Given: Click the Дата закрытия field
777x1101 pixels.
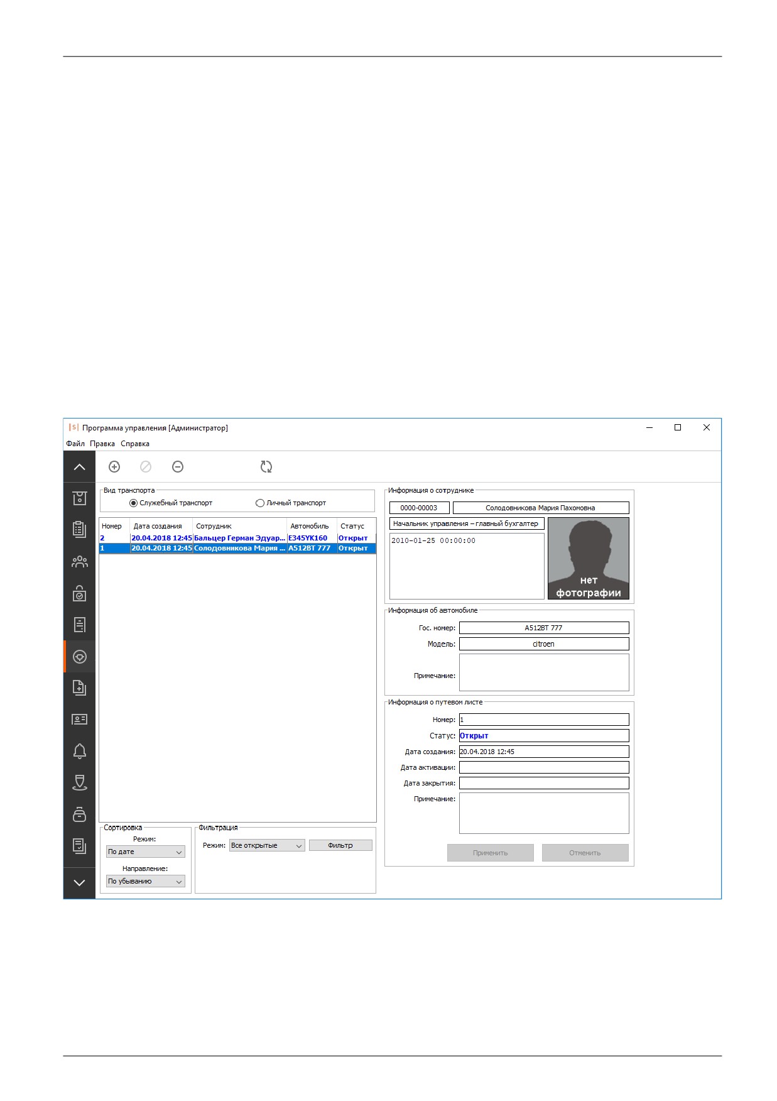Looking at the screenshot, I should point(544,783).
